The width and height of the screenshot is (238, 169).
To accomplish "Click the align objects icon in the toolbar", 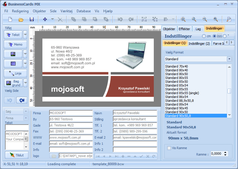I will tap(166, 19).
